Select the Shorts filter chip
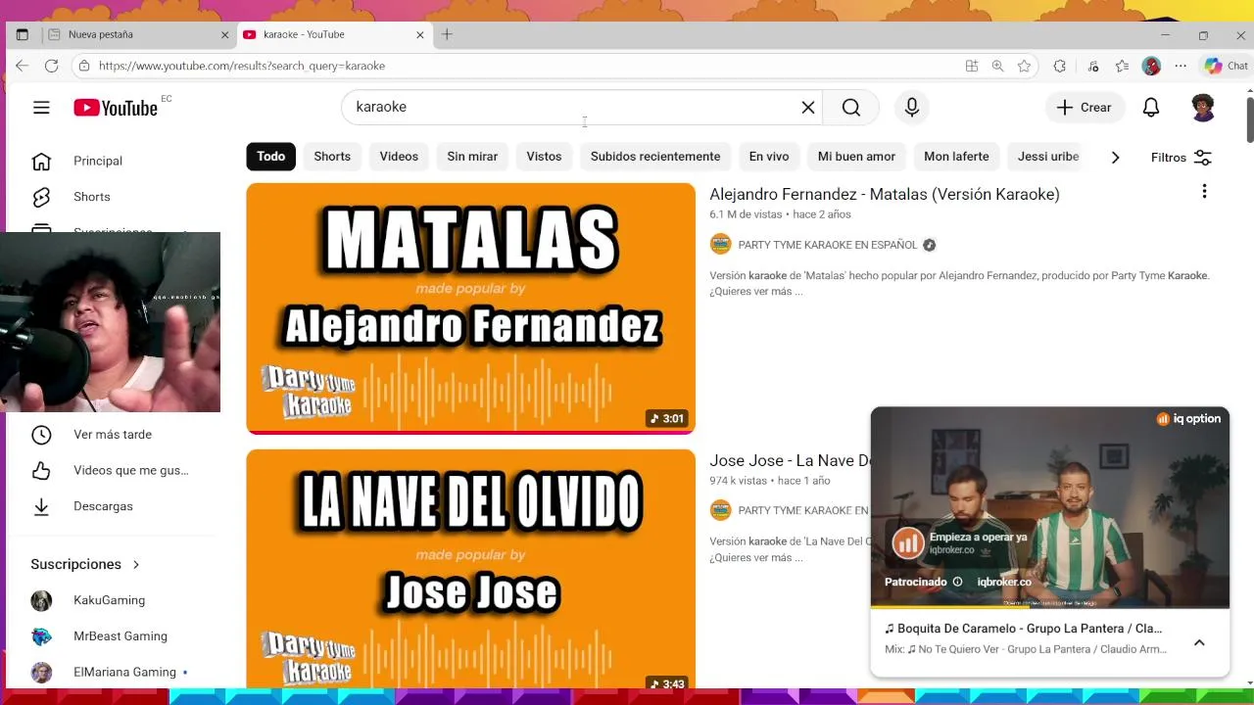The image size is (1254, 705). tap(332, 157)
